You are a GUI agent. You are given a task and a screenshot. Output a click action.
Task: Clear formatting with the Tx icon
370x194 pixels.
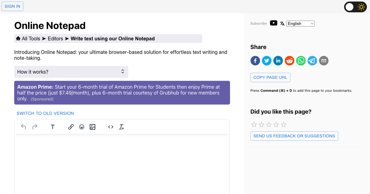click(121, 127)
